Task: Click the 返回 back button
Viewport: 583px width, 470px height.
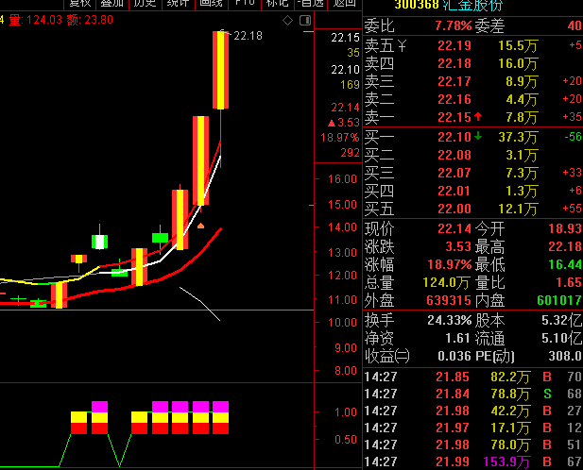Action: (x=344, y=4)
